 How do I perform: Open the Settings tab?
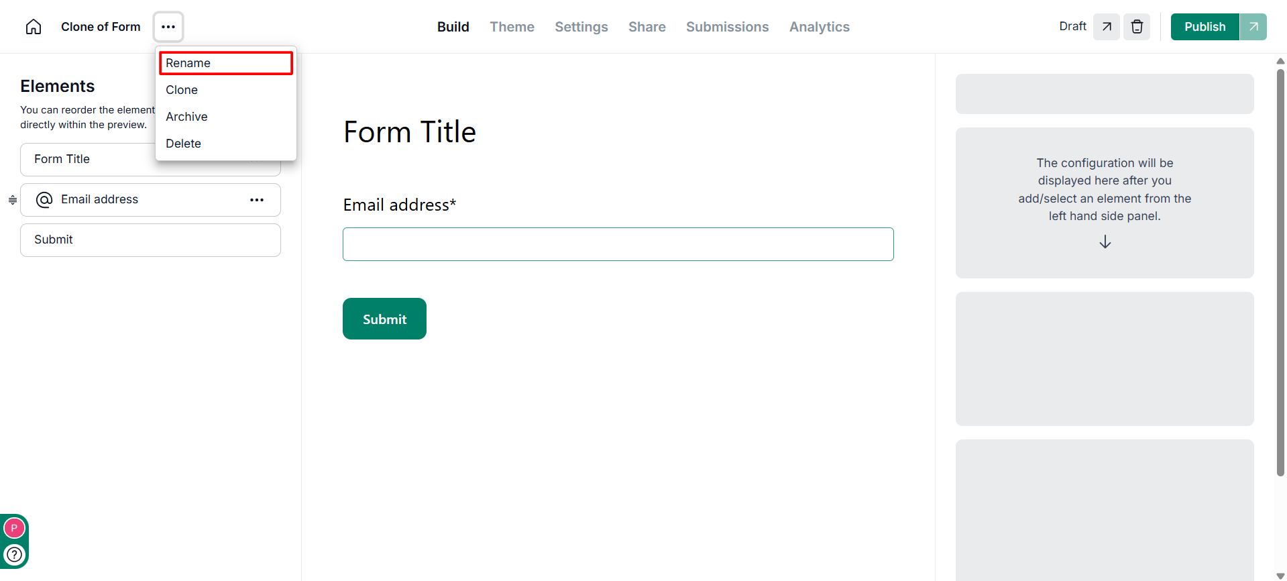[581, 27]
